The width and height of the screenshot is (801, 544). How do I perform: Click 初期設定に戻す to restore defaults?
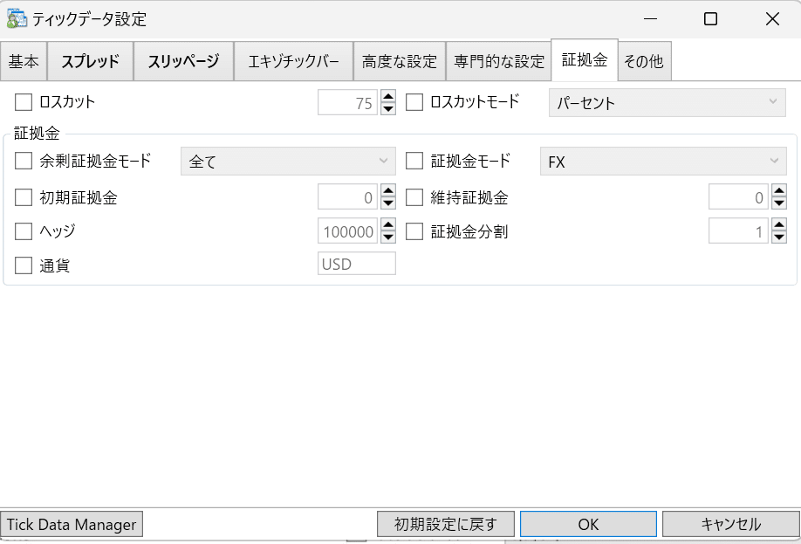[446, 524]
